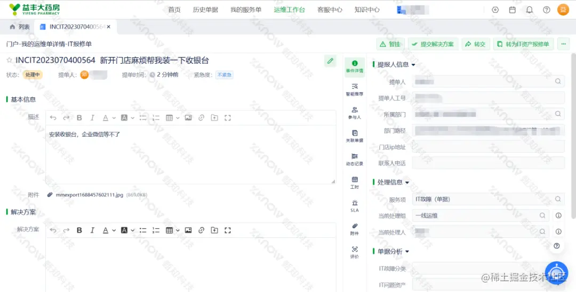Click the 转为IT资产报修单 button

(524, 44)
